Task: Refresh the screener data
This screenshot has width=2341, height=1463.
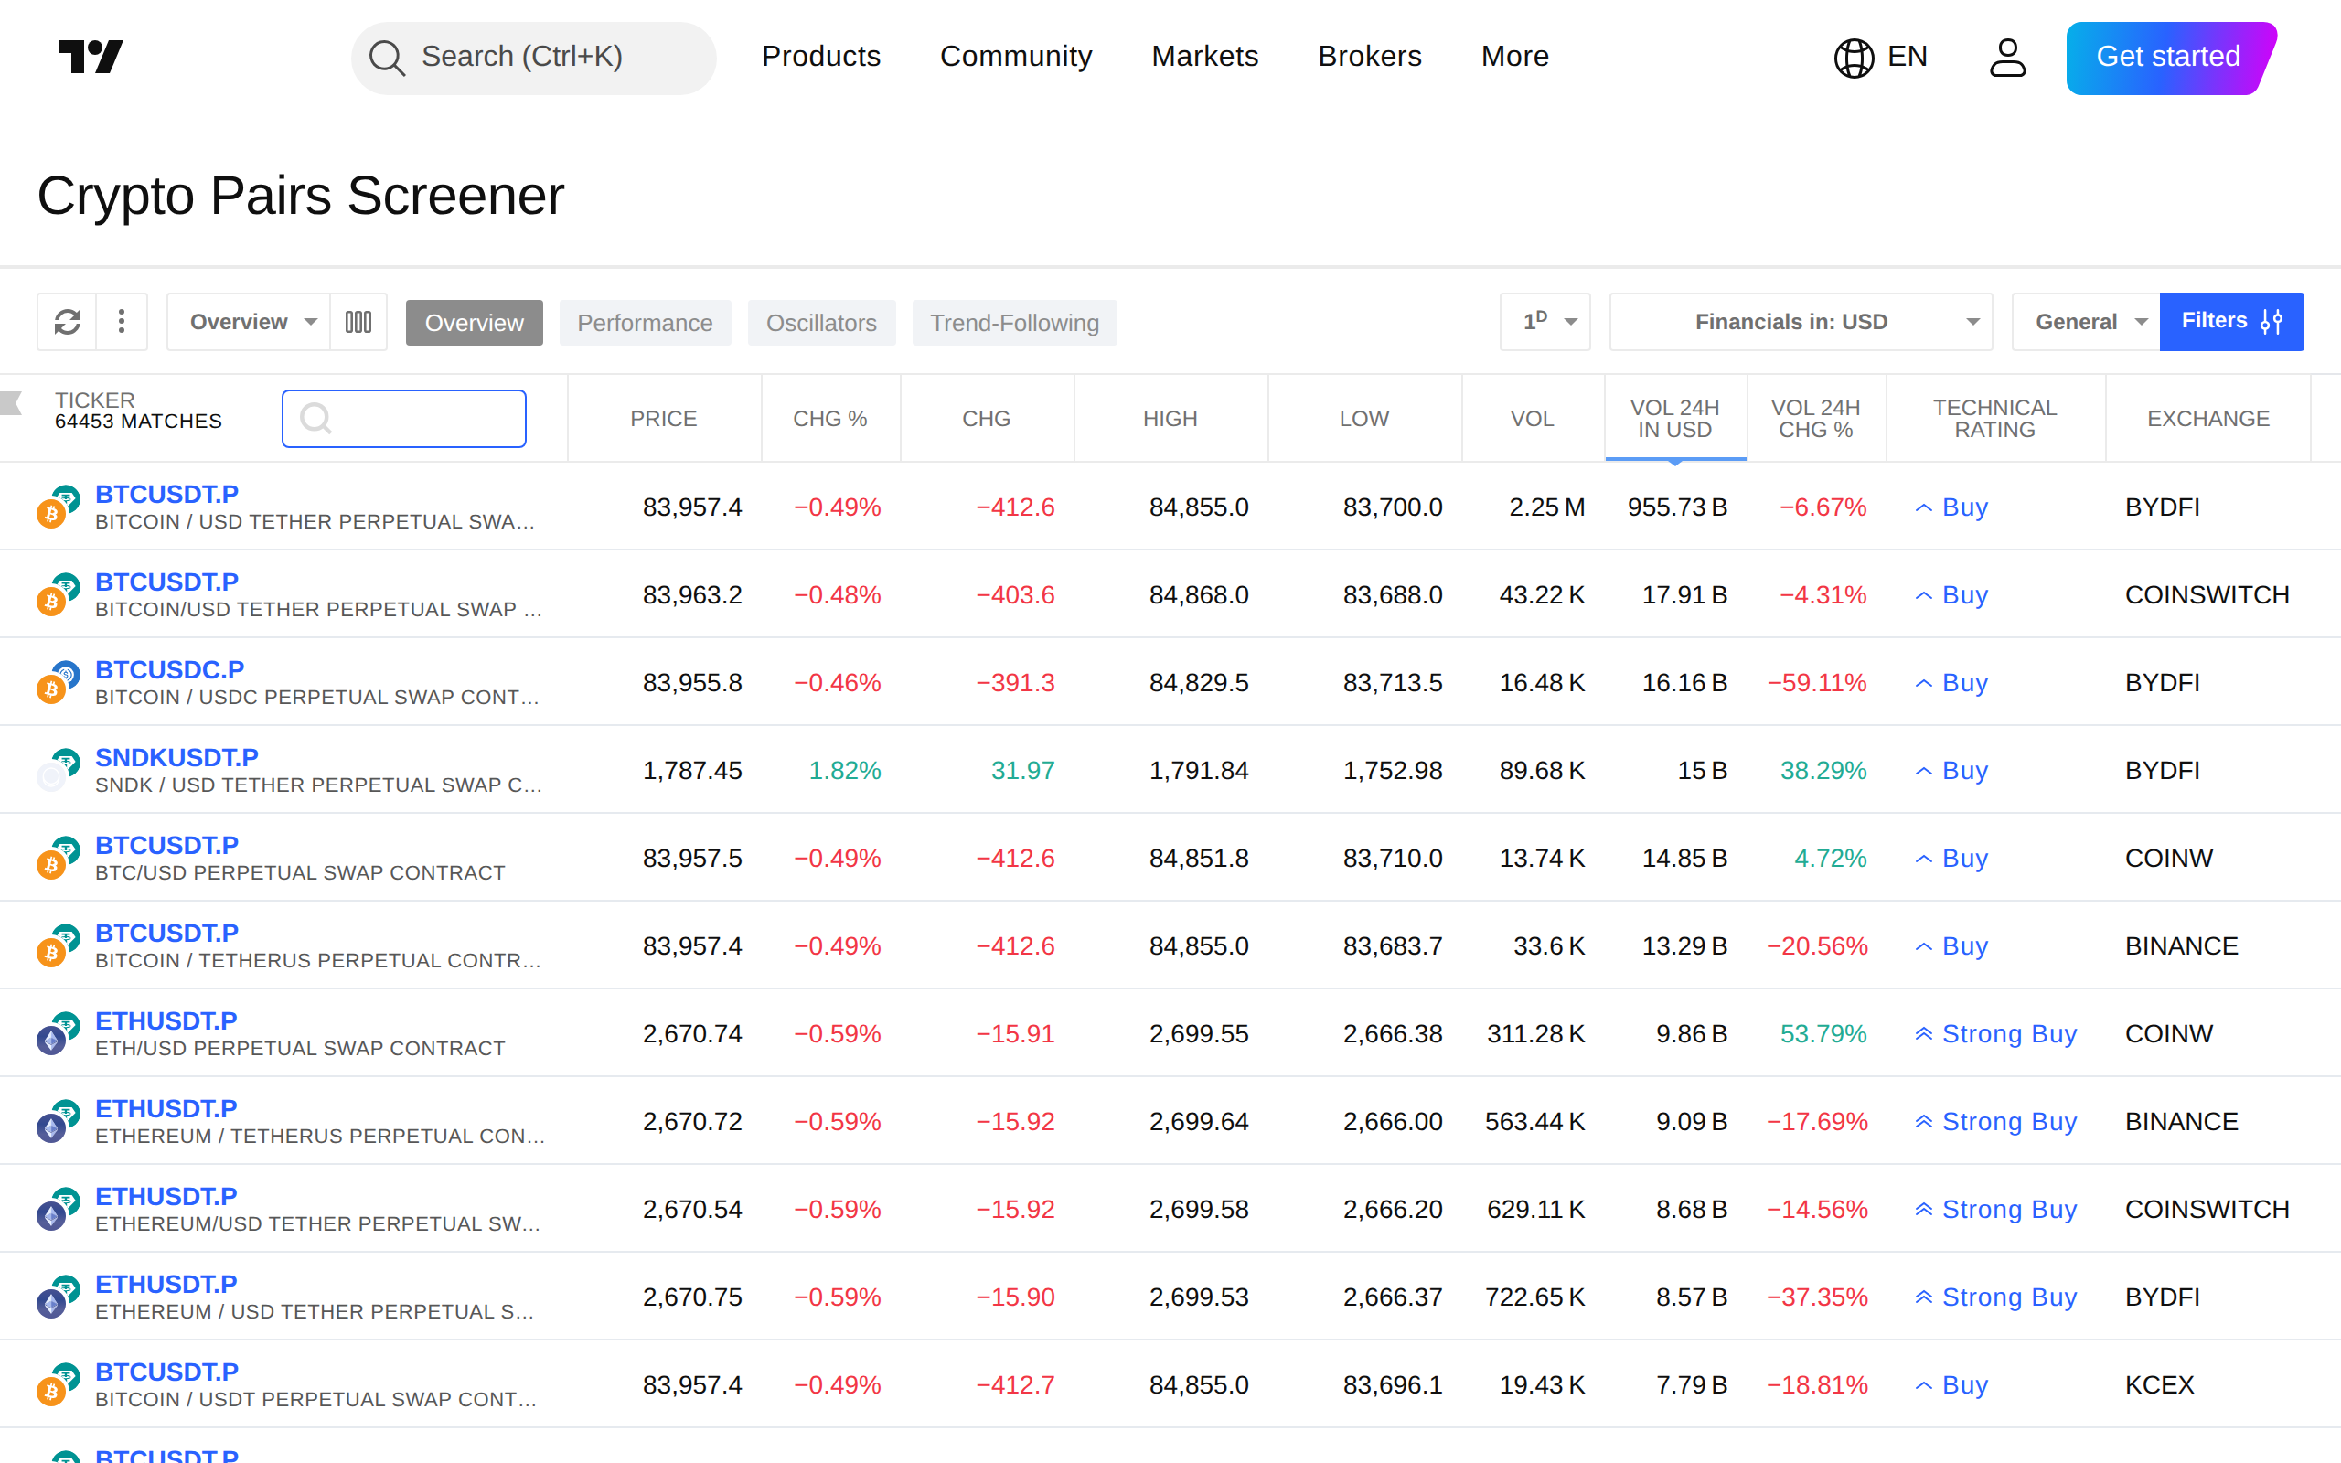Action: point(67,321)
